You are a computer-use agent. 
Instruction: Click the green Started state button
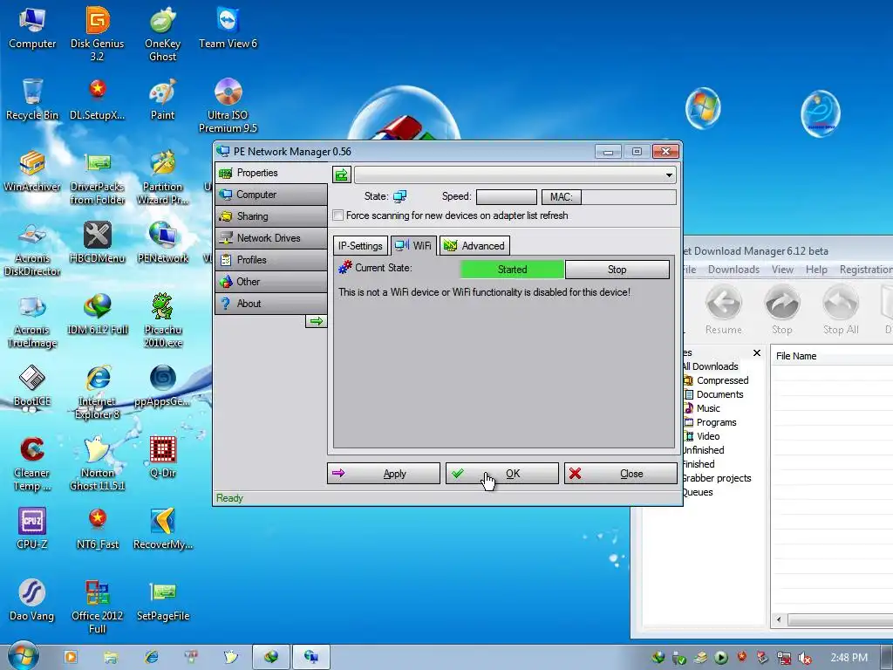point(512,270)
